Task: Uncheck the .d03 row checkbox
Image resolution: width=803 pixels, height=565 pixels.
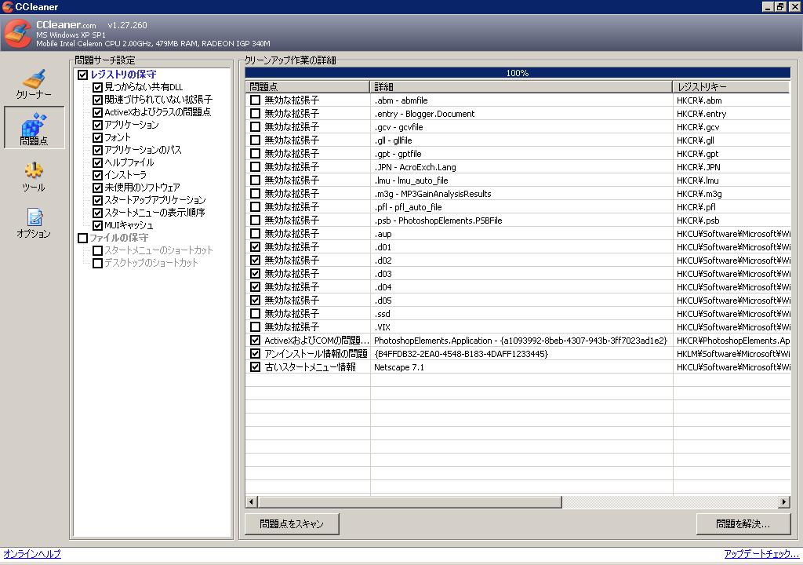Action: [255, 273]
